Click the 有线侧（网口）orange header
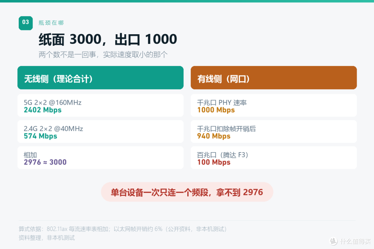 tap(274, 78)
